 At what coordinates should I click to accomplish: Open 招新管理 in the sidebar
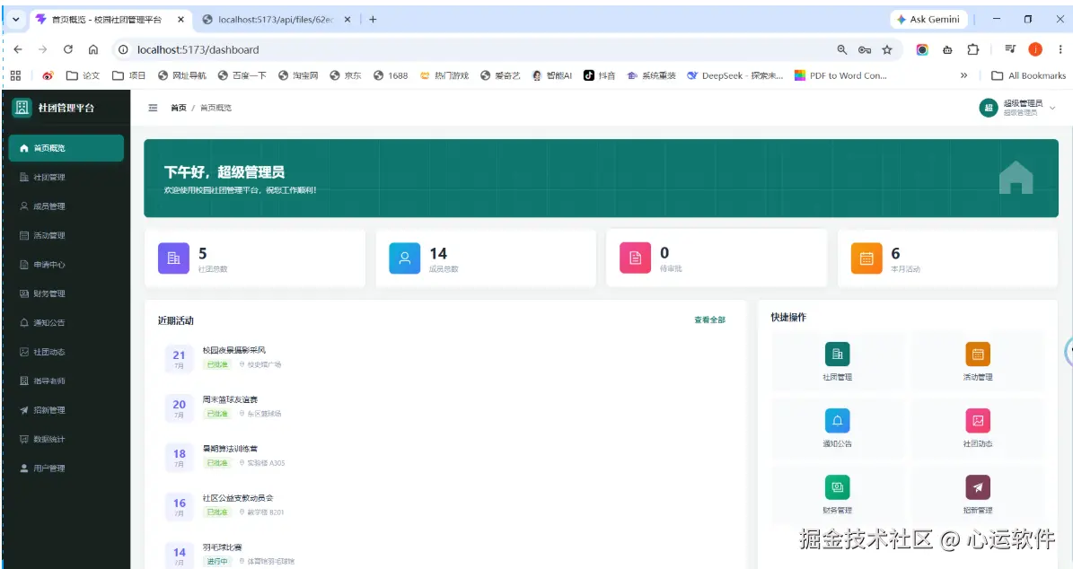(x=66, y=410)
